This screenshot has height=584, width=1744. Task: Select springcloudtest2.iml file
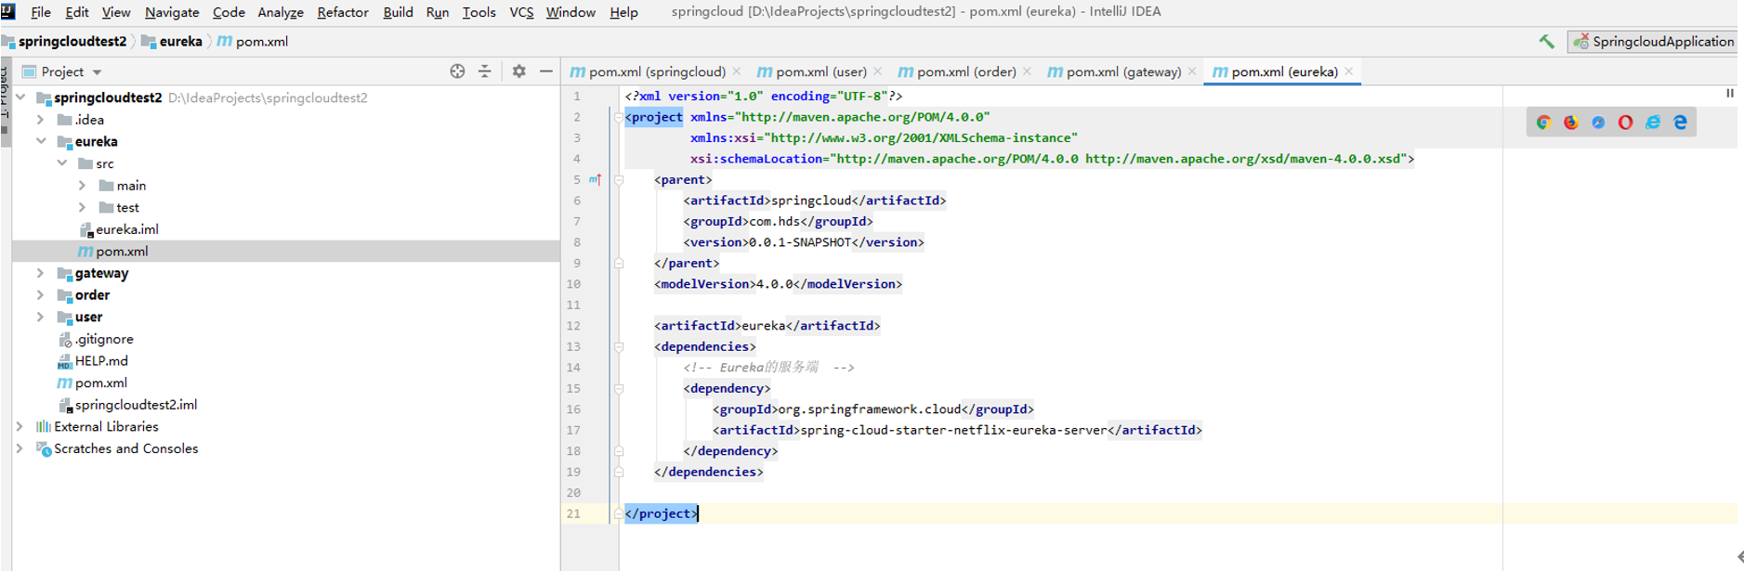[136, 405]
